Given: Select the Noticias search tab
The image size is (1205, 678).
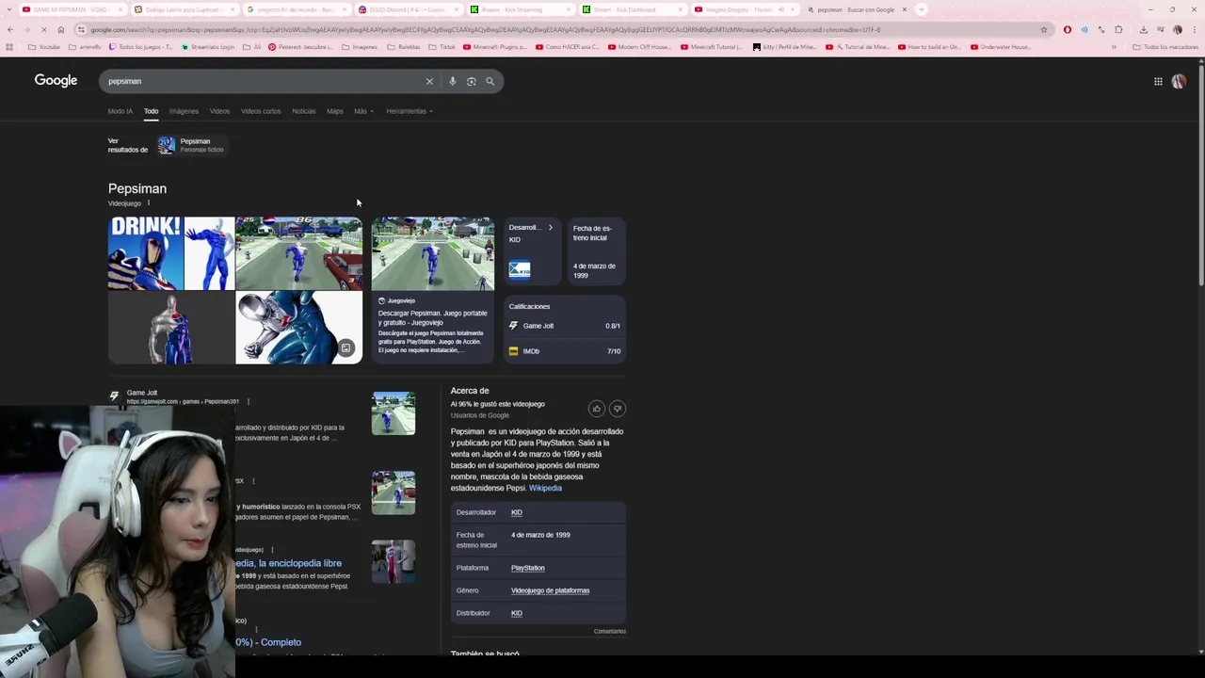Looking at the screenshot, I should click(304, 111).
